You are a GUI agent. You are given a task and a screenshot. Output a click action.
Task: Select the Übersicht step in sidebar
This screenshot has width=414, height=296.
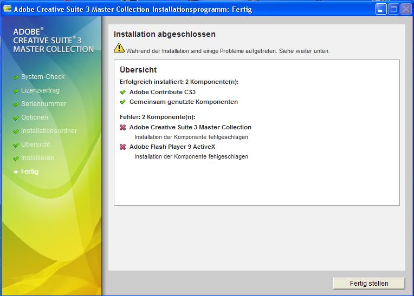[35, 144]
